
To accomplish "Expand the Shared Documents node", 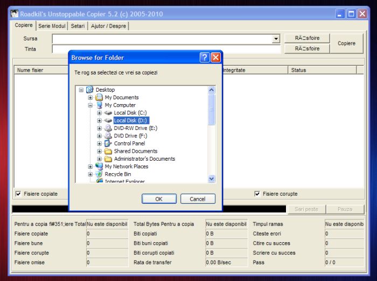I will click(99, 151).
